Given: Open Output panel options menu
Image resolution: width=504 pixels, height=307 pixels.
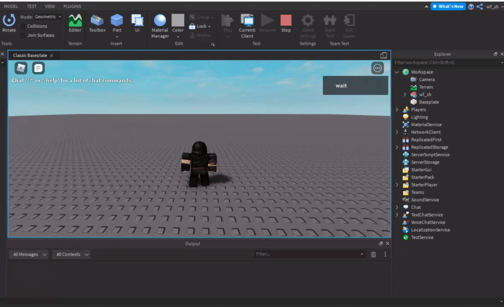Looking at the screenshot, I should click(385, 254).
